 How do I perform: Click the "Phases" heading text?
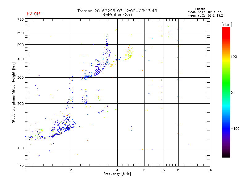point(200,9)
